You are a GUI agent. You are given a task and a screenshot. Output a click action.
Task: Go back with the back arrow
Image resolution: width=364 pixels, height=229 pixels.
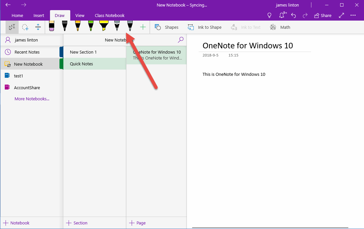tap(8, 5)
